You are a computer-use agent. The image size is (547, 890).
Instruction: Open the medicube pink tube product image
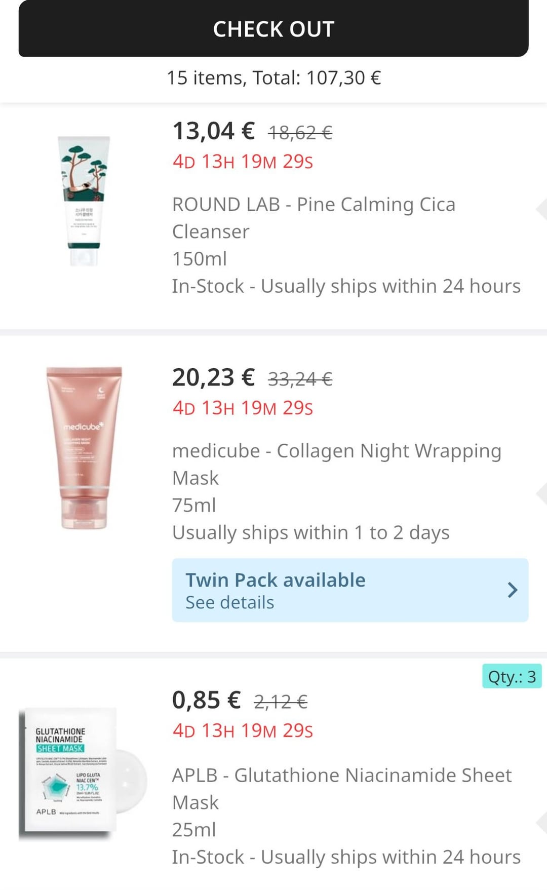84,448
